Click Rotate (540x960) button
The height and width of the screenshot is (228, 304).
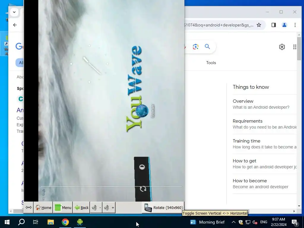[x=163, y=208]
